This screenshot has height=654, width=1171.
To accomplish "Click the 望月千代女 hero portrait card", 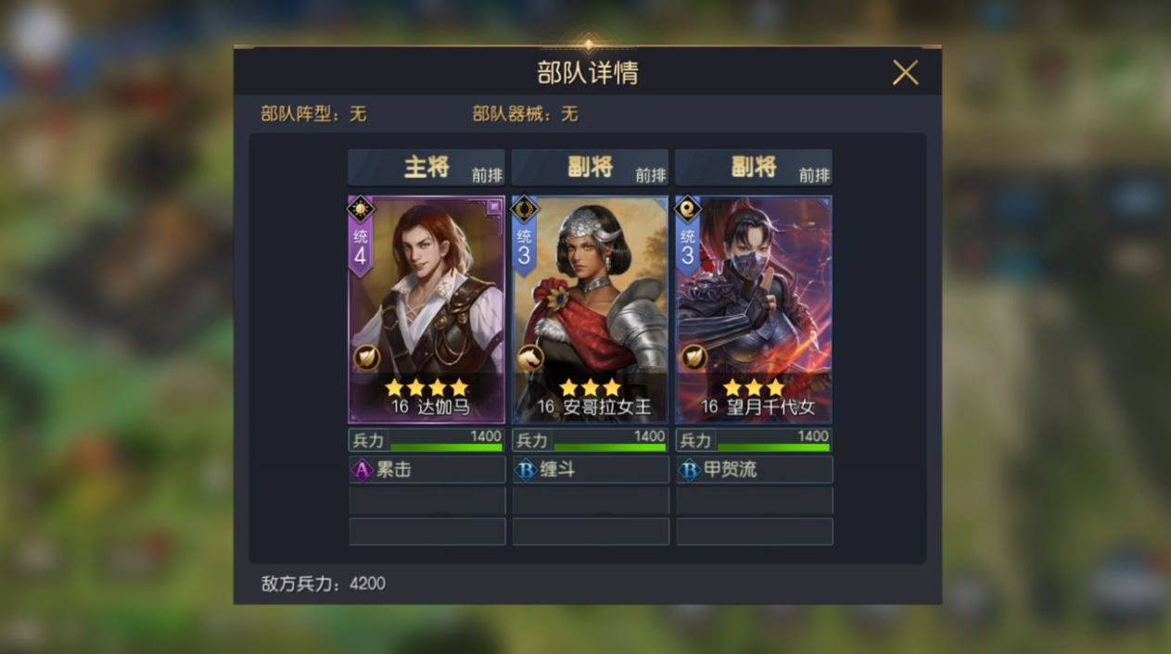I will click(754, 309).
